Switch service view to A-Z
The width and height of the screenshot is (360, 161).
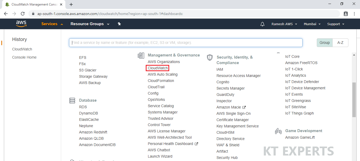(x=340, y=43)
